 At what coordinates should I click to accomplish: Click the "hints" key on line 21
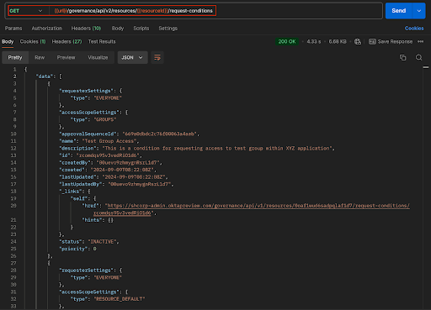tap(92, 220)
